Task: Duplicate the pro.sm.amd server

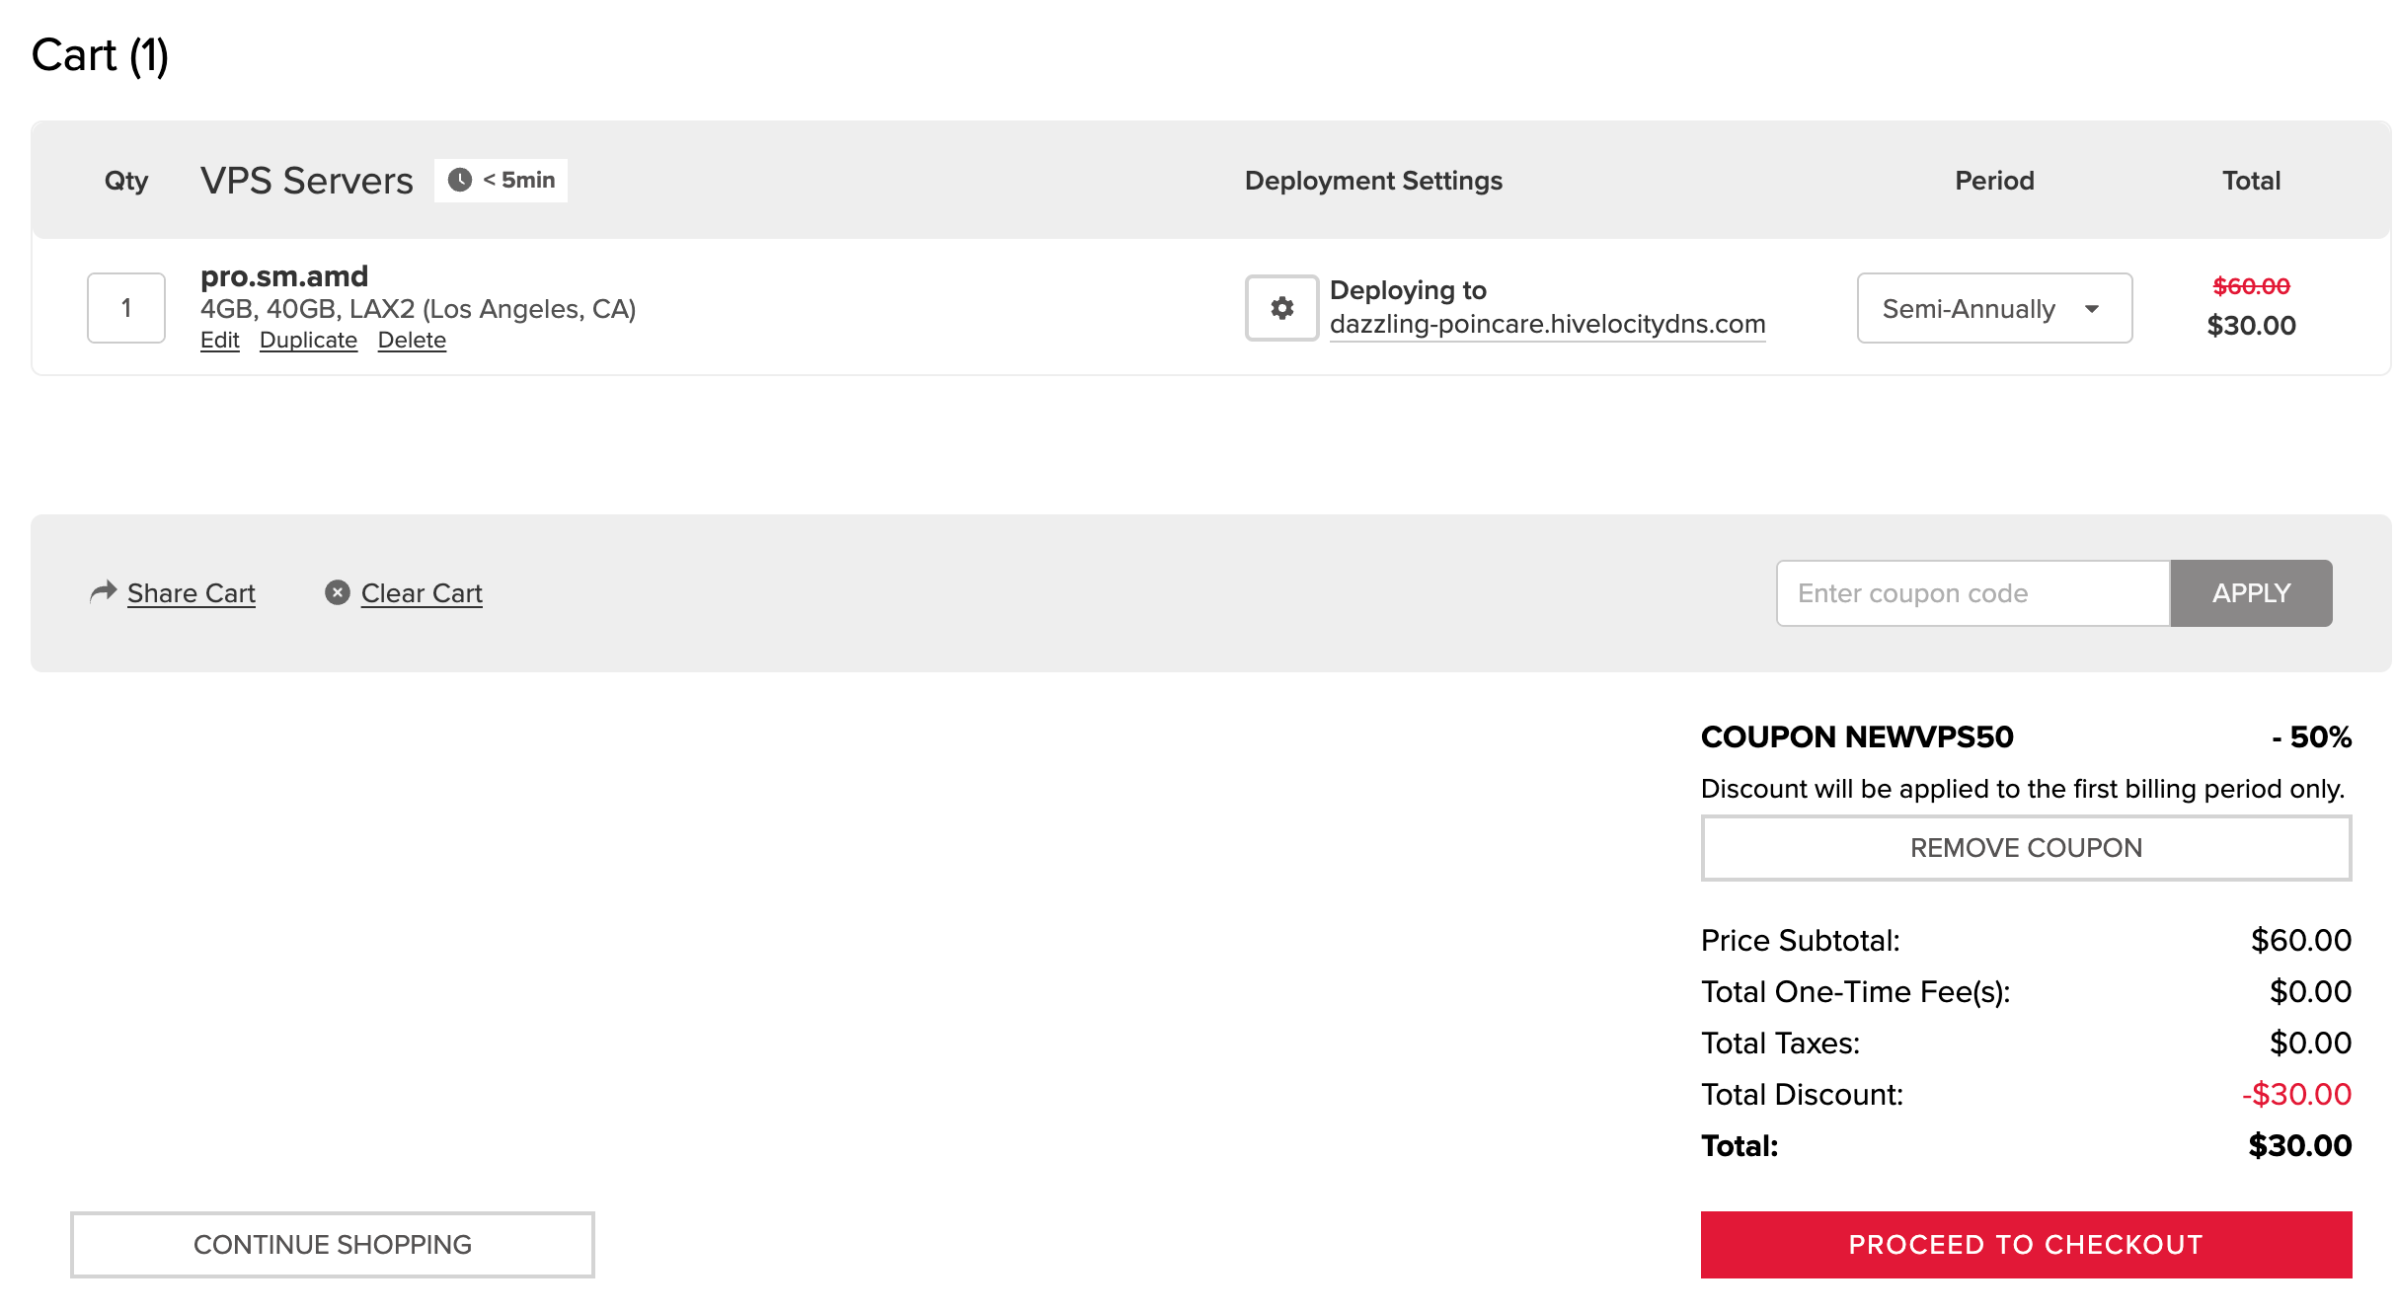Action: (308, 341)
